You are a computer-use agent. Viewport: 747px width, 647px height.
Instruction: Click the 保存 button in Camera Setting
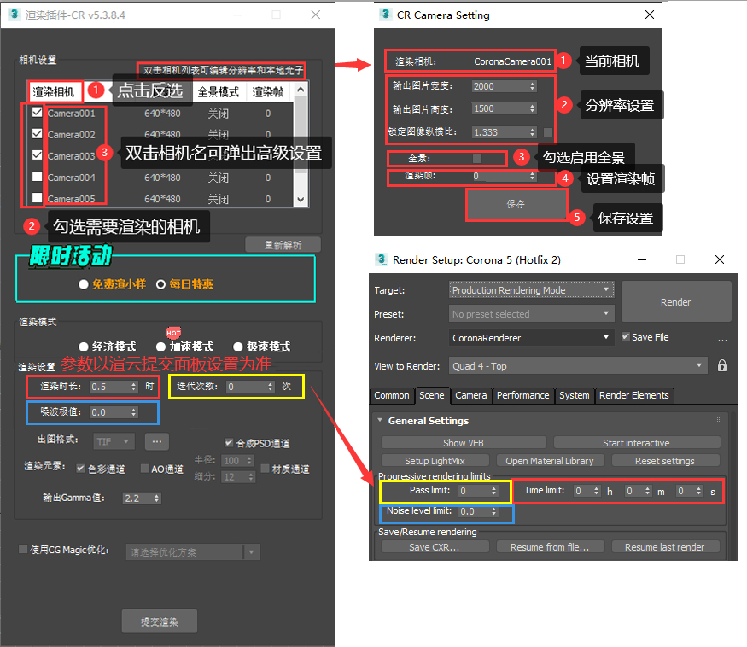[516, 204]
